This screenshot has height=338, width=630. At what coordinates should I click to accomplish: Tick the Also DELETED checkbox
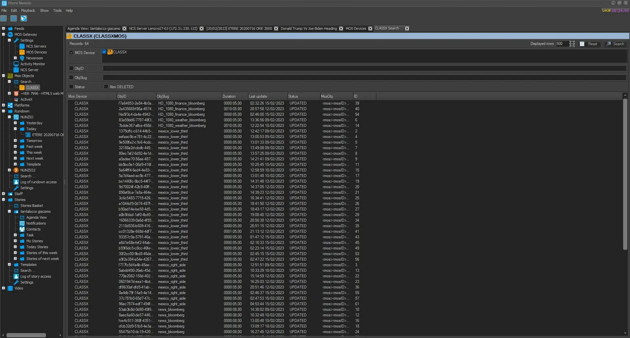click(x=106, y=87)
